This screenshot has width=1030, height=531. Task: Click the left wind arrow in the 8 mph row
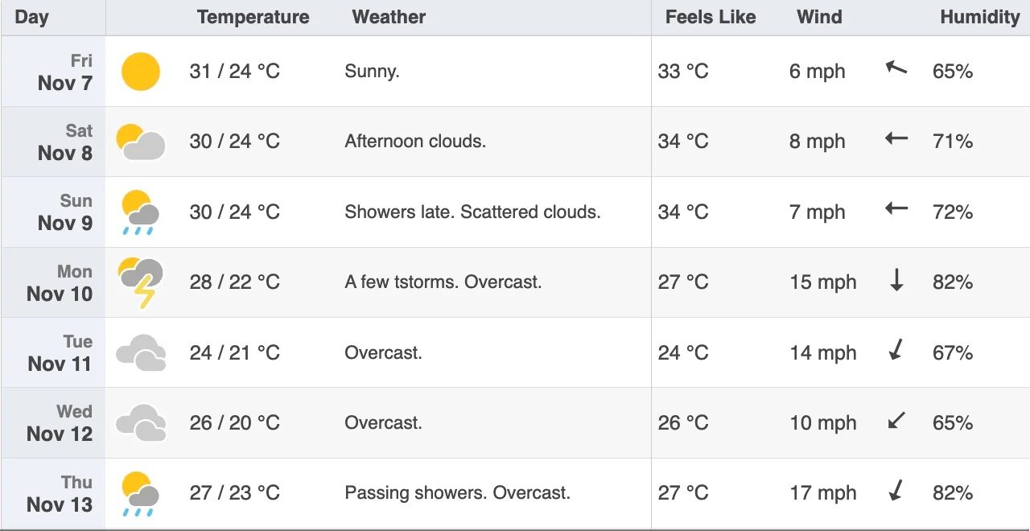click(896, 138)
